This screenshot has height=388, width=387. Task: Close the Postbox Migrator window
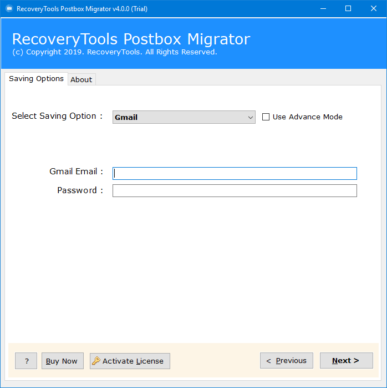(373, 9)
